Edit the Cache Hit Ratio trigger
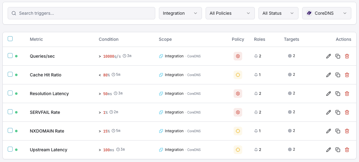359x162 pixels. [329, 75]
